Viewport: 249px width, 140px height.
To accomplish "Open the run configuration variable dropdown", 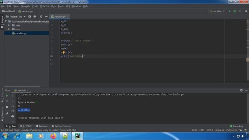I will (x=217, y=11).
